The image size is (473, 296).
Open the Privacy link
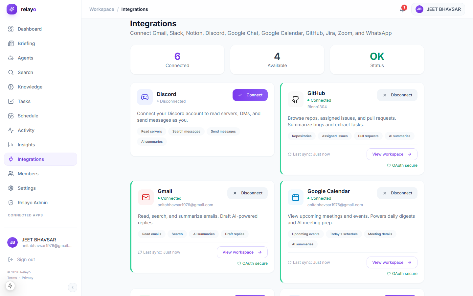pyautogui.click(x=28, y=278)
